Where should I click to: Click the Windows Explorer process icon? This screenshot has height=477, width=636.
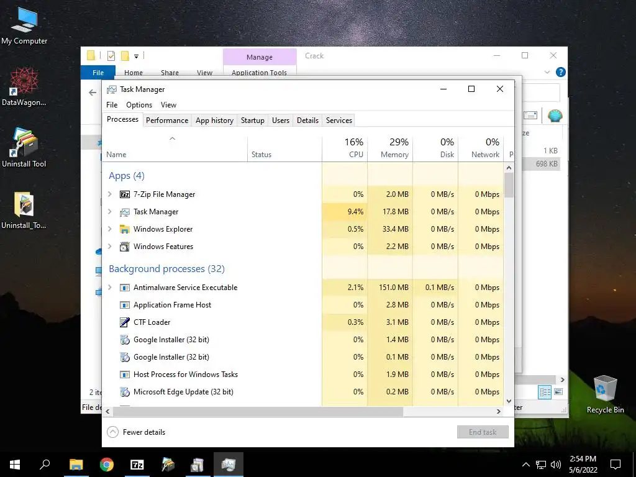tap(124, 229)
